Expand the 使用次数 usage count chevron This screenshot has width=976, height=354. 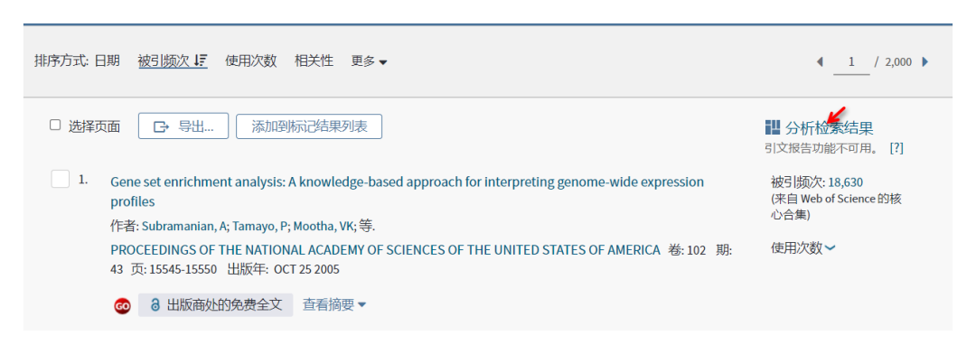click(830, 248)
